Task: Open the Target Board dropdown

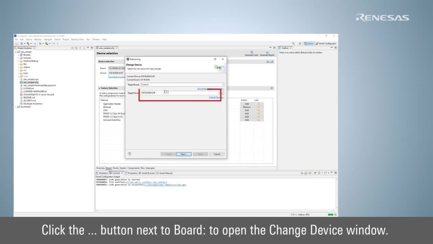Action: (x=222, y=84)
